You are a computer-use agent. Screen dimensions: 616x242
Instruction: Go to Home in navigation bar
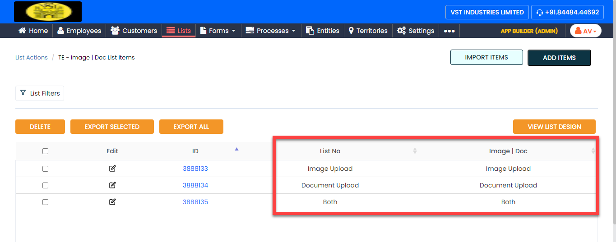33,31
